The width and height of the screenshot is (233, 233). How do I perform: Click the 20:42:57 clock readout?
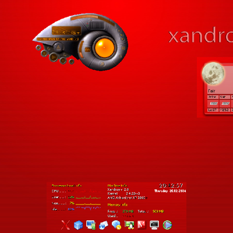[x=171, y=186]
